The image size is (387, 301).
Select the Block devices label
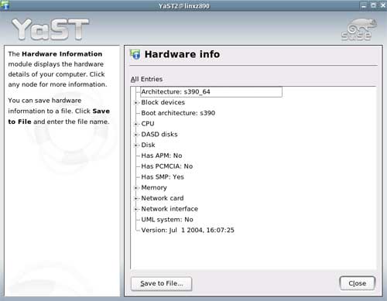(163, 102)
